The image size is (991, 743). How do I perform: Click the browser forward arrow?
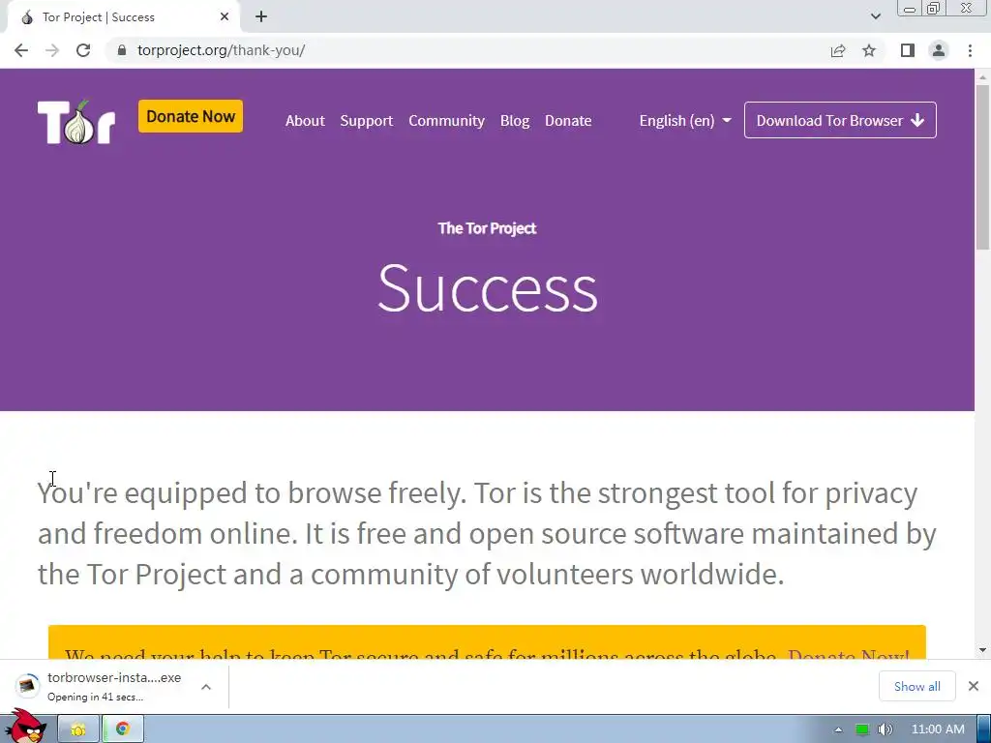tap(52, 50)
